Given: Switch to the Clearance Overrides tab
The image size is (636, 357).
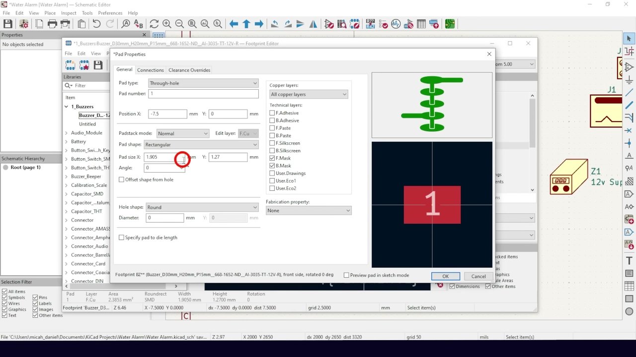Looking at the screenshot, I should (x=189, y=70).
